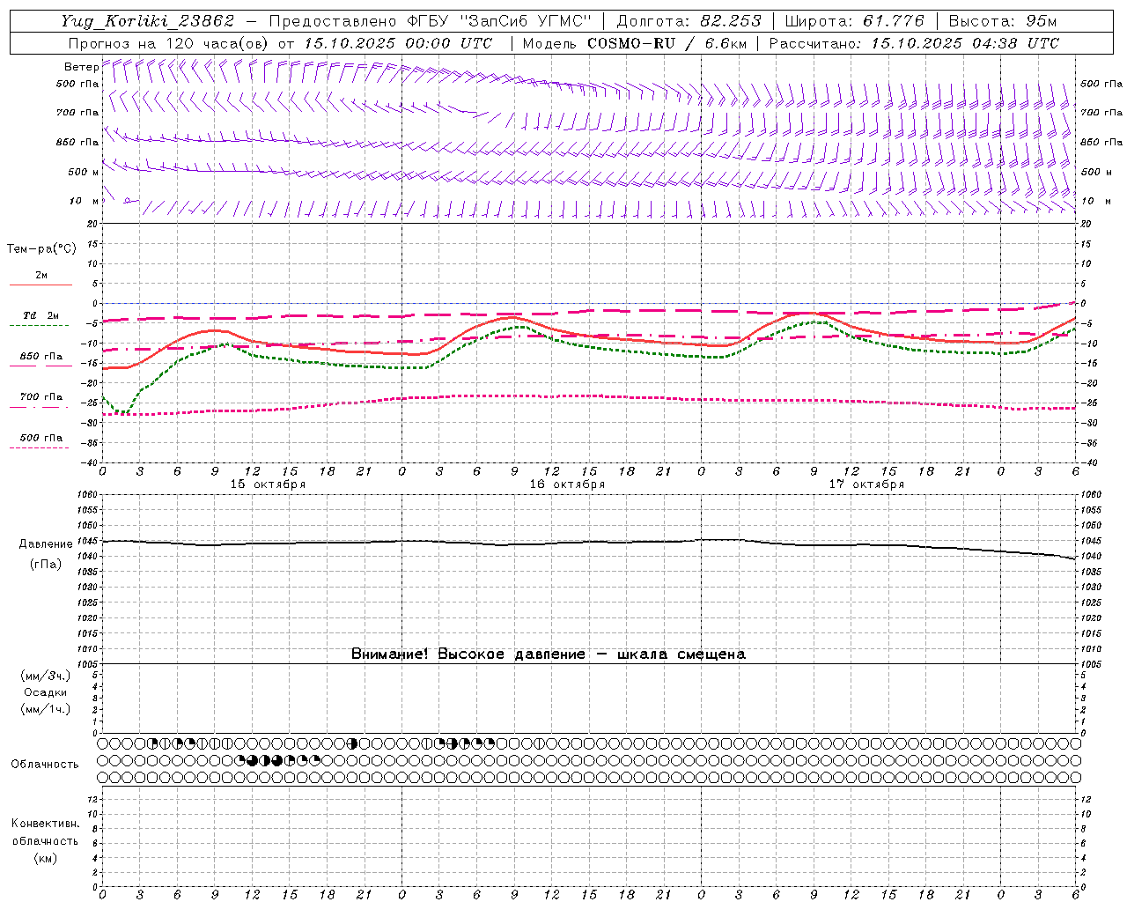Click the station name Yug_Korliki_23862

(x=148, y=21)
